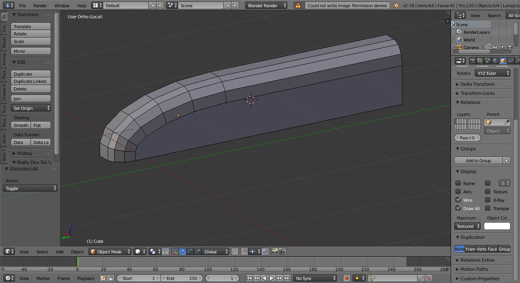Open the Add menu in viewport header
520x283 pixels.
[x=60, y=252]
